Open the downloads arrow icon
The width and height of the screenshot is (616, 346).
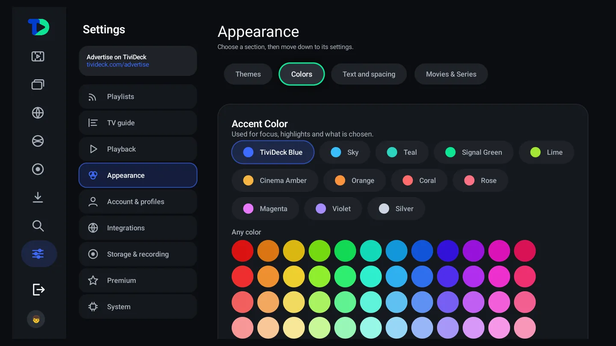[38, 197]
